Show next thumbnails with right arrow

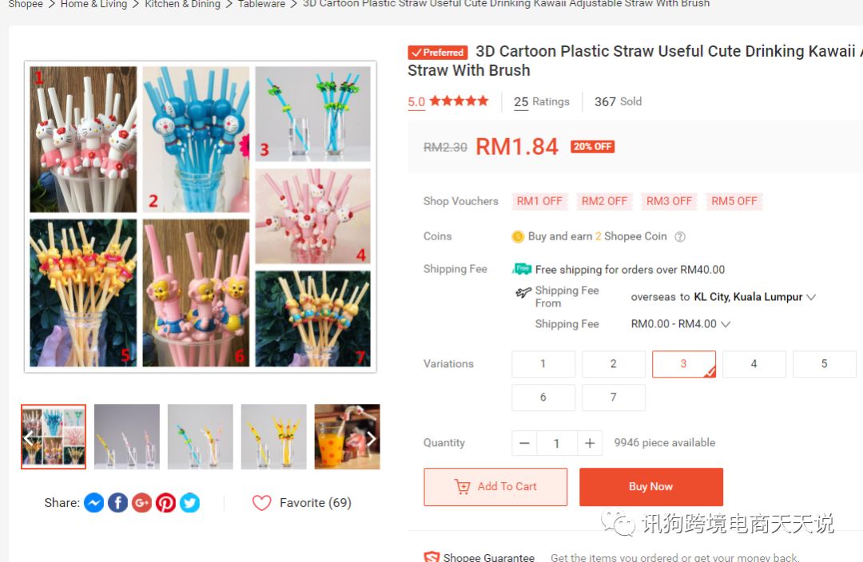click(x=371, y=438)
